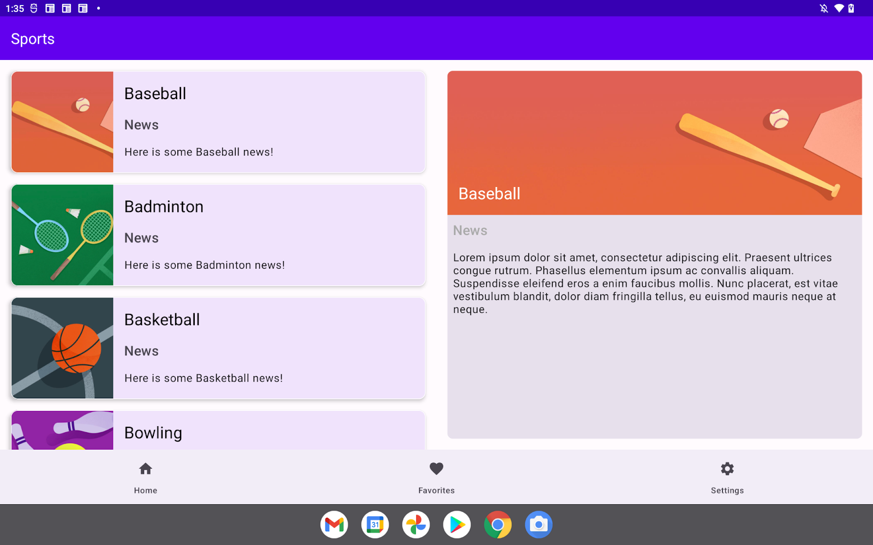Open the Camera app from the taskbar
This screenshot has height=545, width=873.
[x=539, y=524]
